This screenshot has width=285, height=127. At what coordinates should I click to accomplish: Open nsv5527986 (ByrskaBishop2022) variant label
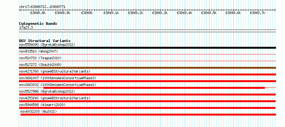[47, 91]
